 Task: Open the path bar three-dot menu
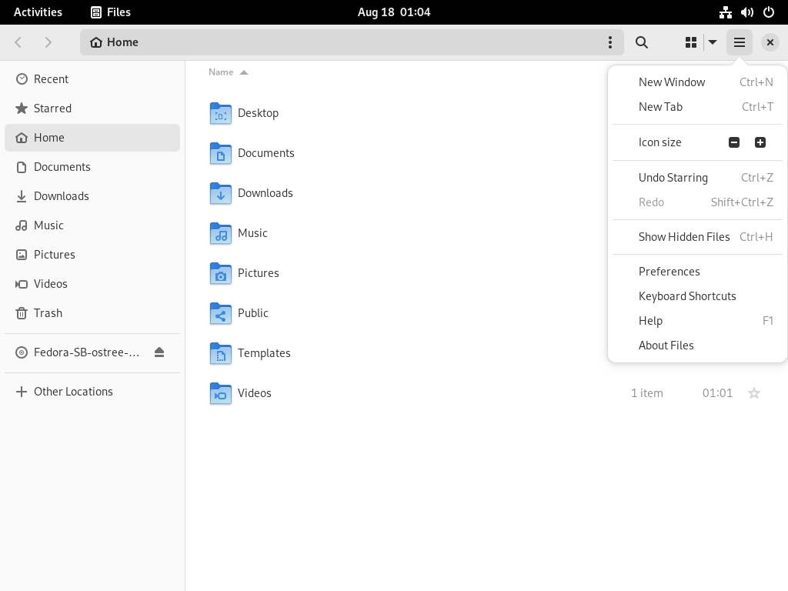click(x=610, y=42)
